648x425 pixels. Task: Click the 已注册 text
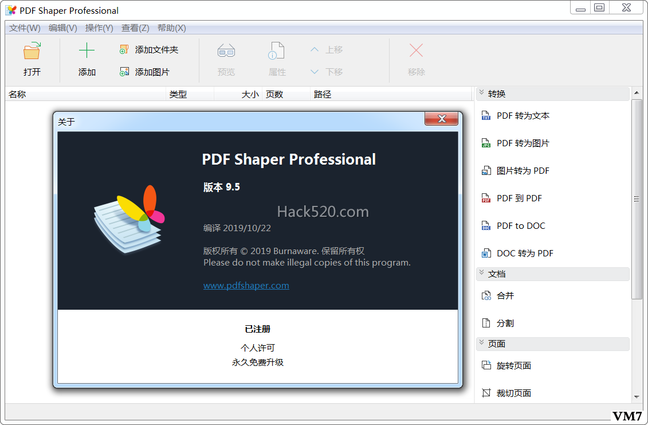pos(257,329)
